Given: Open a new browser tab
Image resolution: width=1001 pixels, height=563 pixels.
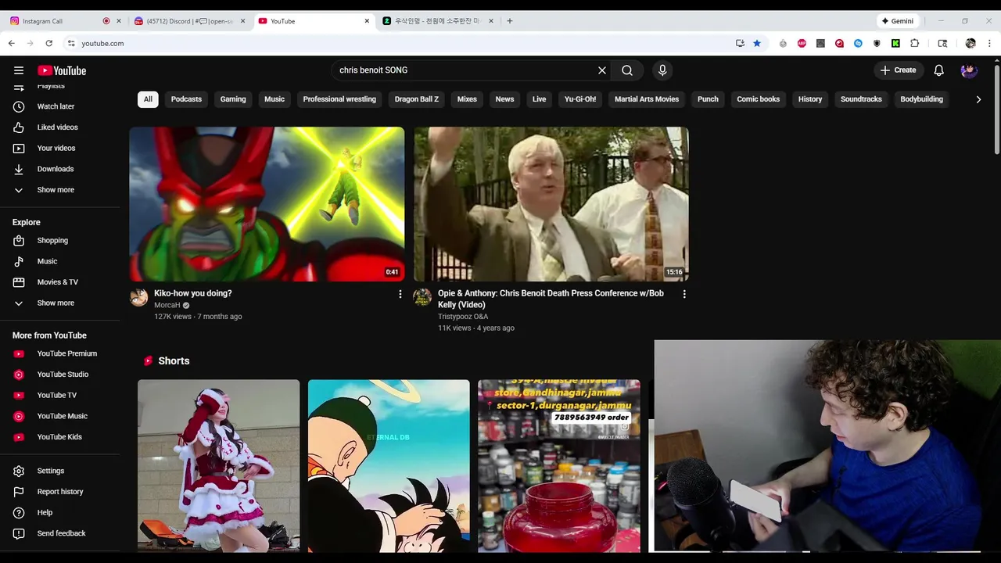Looking at the screenshot, I should click(510, 21).
